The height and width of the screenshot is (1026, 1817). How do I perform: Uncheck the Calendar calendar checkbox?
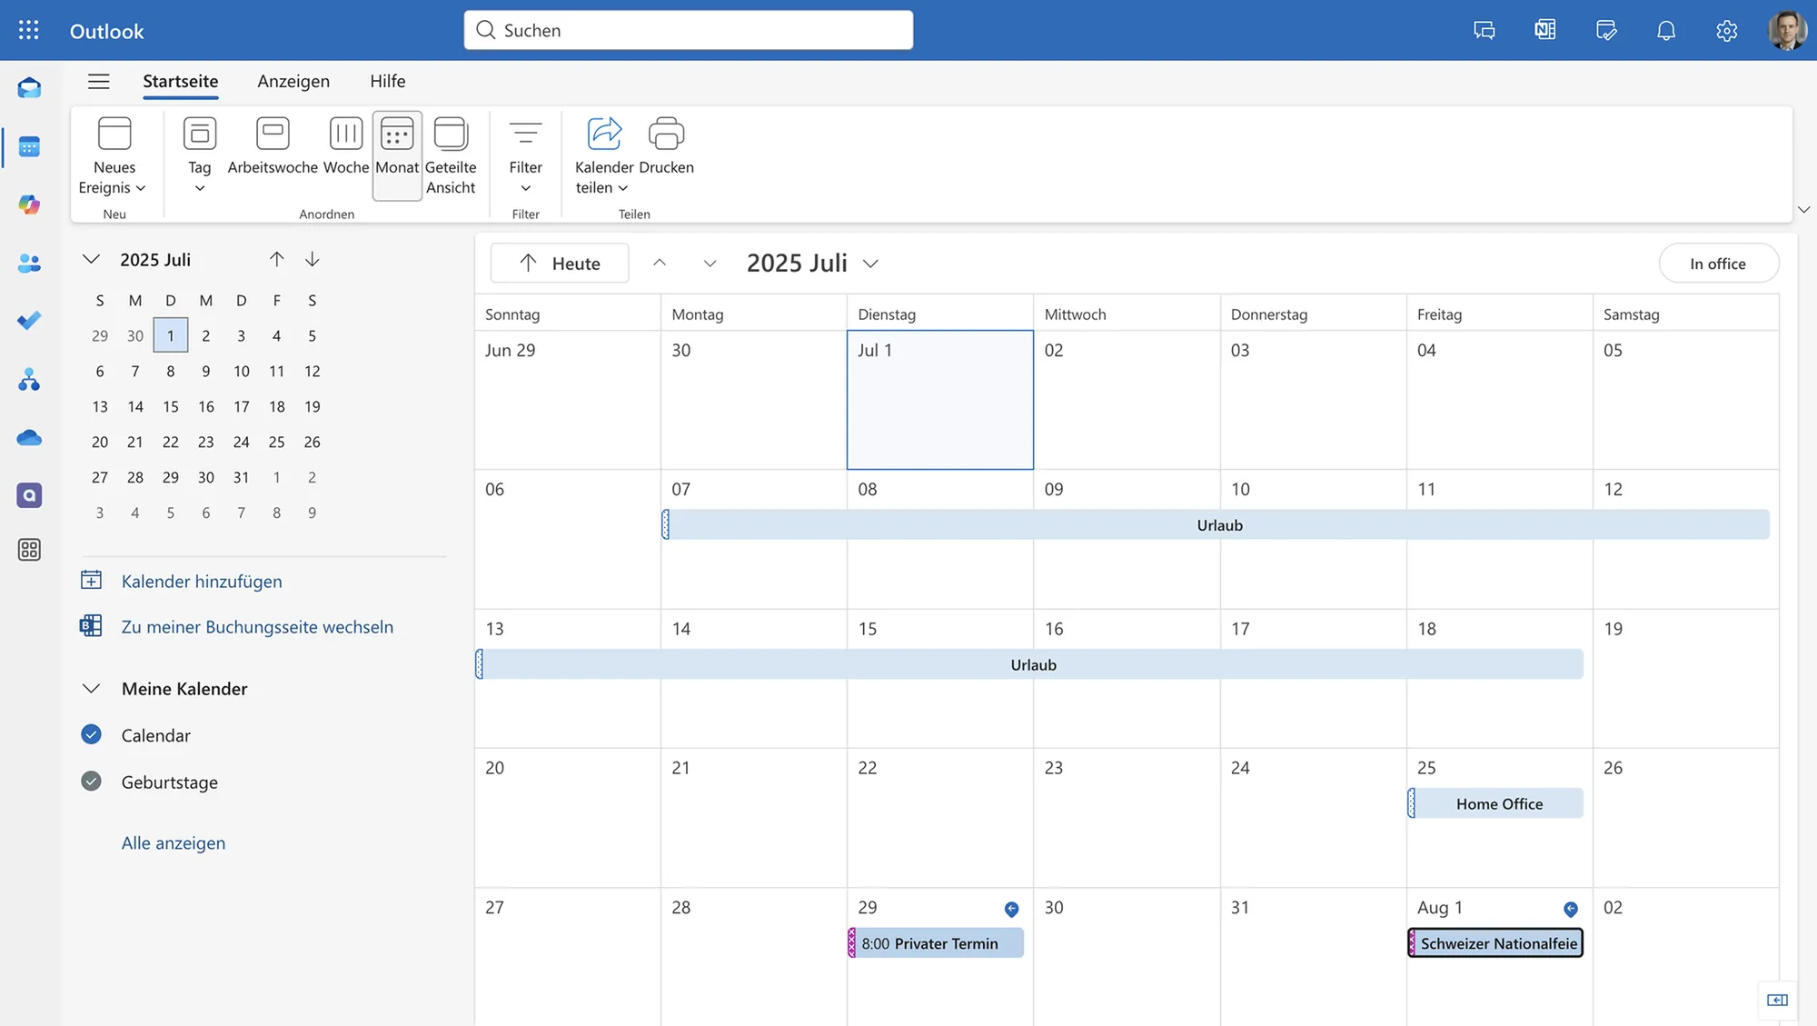(x=92, y=734)
